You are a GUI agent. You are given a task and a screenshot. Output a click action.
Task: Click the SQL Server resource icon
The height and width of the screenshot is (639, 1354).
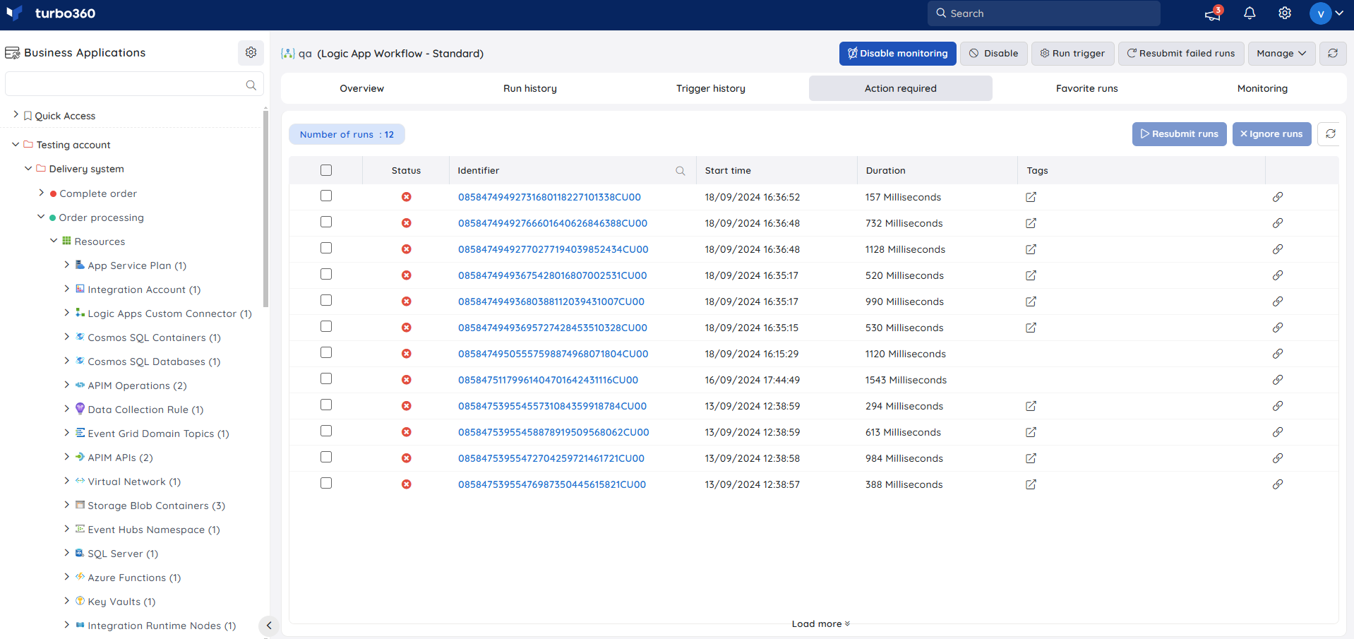[80, 553]
